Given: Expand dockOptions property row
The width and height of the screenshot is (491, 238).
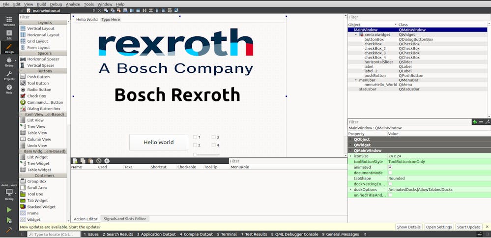Looking at the screenshot, I should click(350, 189).
